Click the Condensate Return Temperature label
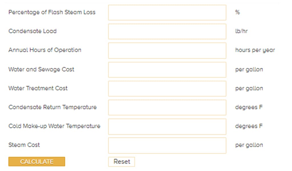Screen dimensions: 292x171 [52, 107]
